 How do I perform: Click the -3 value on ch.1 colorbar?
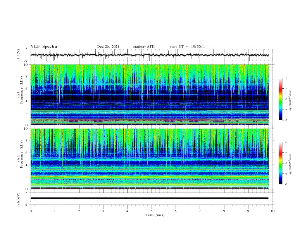[286, 78]
